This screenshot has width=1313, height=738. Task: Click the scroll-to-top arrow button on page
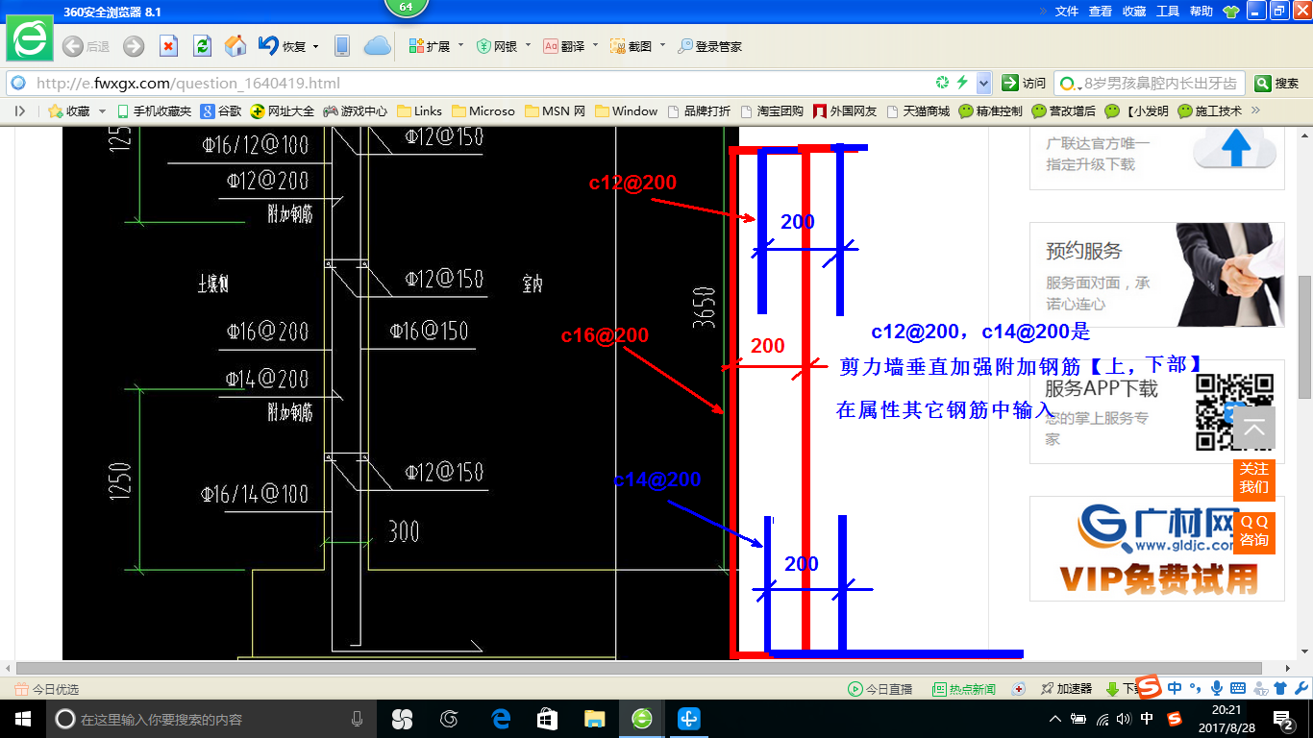click(x=1254, y=430)
